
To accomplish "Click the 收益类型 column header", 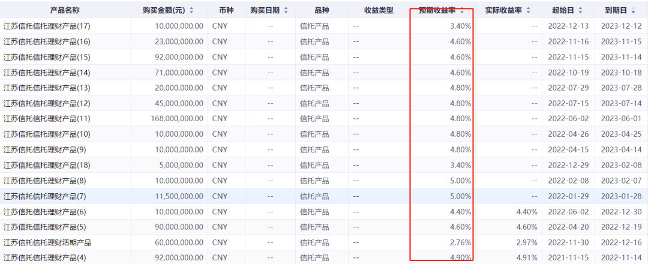I will click(x=379, y=10).
